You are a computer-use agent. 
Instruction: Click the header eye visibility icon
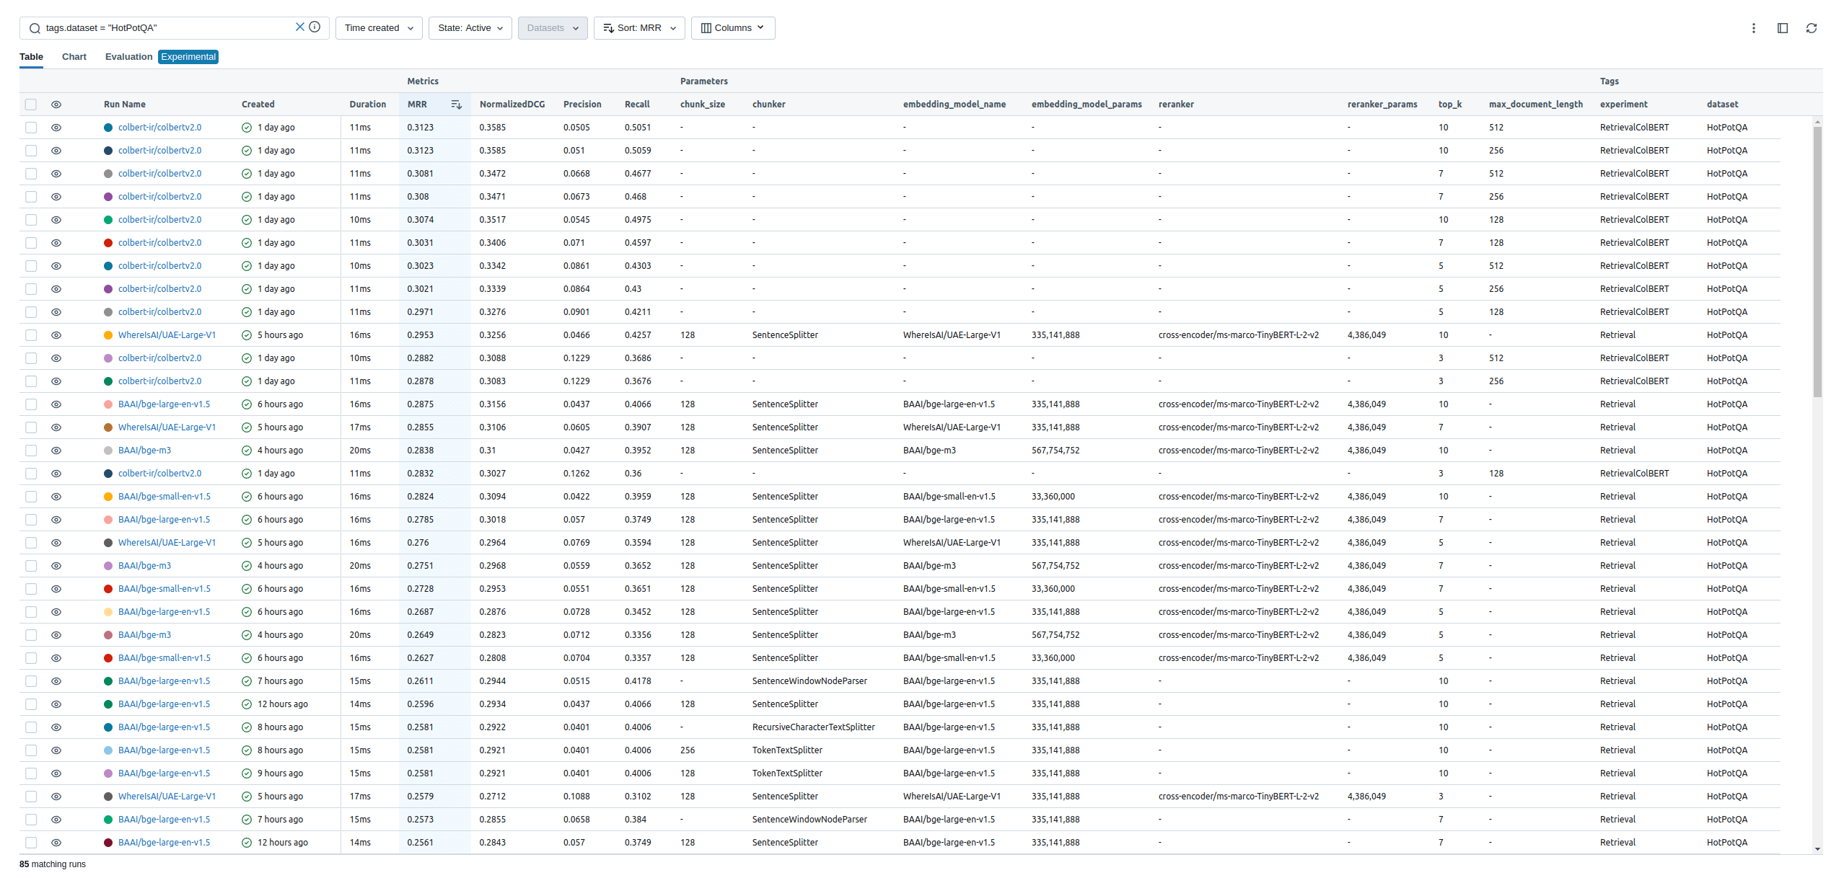[56, 105]
